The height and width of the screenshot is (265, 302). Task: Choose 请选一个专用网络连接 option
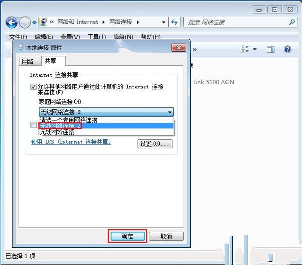pos(107,120)
